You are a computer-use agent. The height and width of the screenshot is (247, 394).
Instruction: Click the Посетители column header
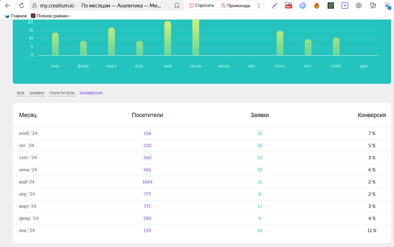pos(148,115)
